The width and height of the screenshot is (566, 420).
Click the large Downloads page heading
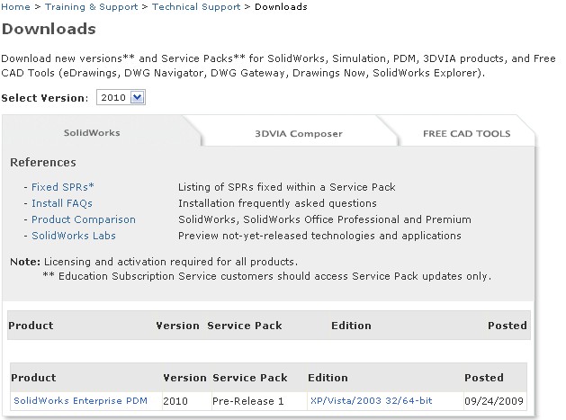pyautogui.click(x=49, y=30)
